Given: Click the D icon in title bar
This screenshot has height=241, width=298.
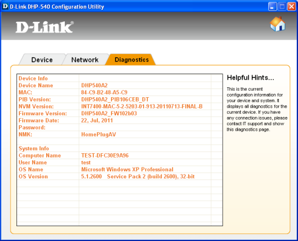Looking at the screenshot, I should click(x=5, y=6).
